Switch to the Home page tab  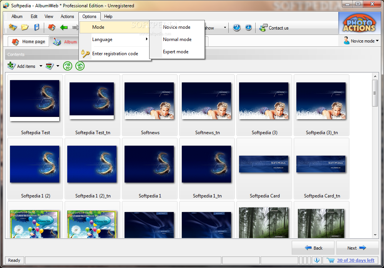28,41
